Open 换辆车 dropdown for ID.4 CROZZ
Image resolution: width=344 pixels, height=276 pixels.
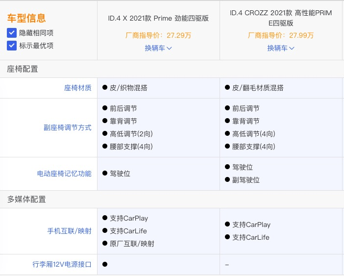click(281, 48)
